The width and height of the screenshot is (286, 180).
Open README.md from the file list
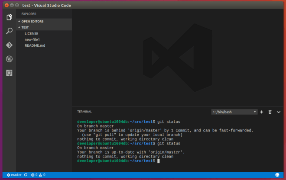pyautogui.click(x=34, y=45)
